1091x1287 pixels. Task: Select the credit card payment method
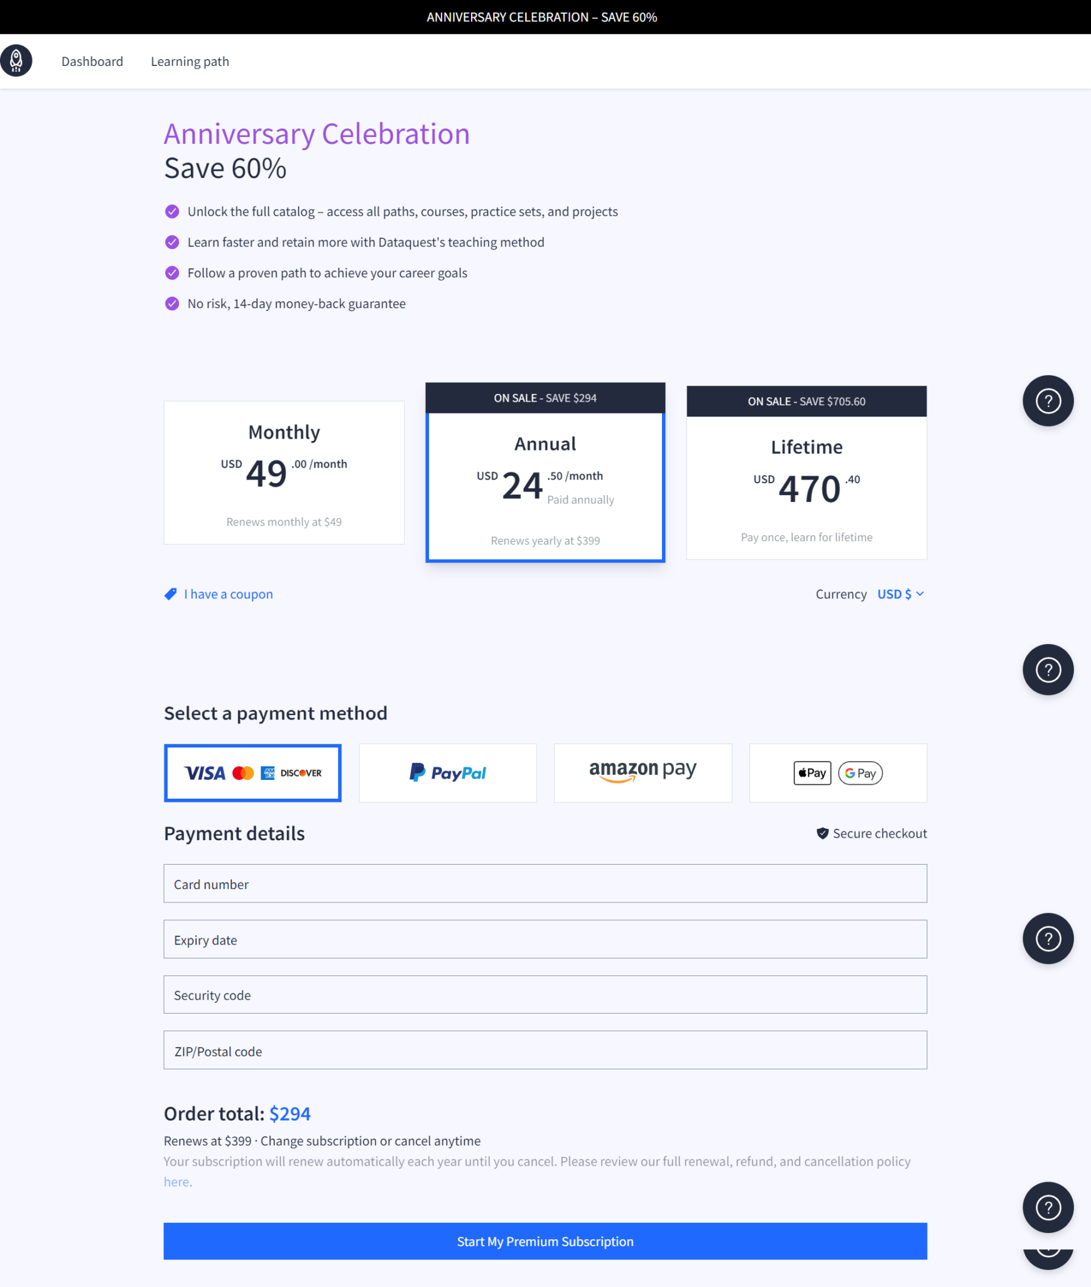point(252,772)
